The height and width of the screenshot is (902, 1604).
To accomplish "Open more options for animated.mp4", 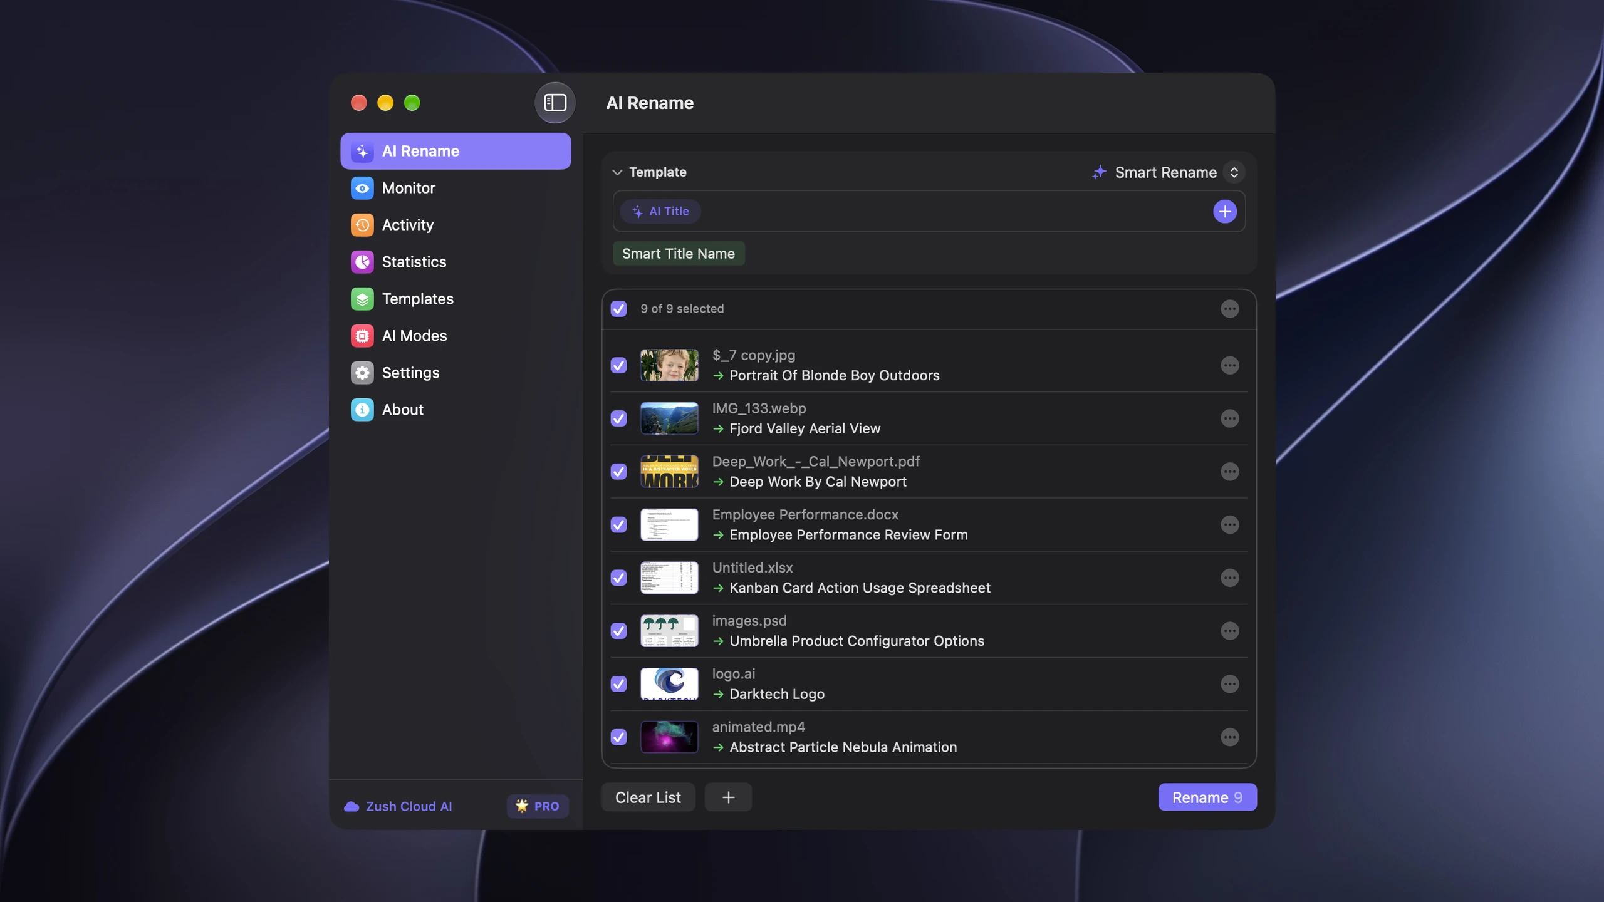I will [1229, 737].
